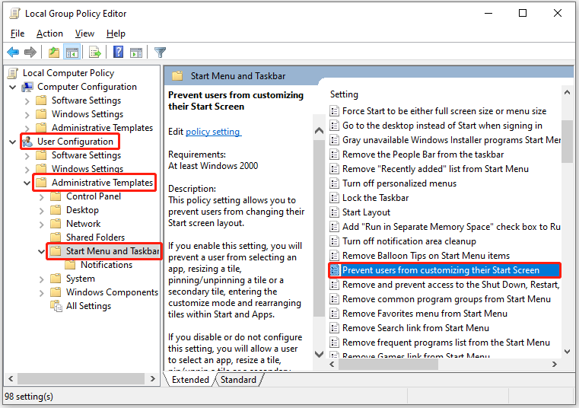579x408 pixels.
Task: Expand the Control Panel tree node
Action: pos(42,197)
